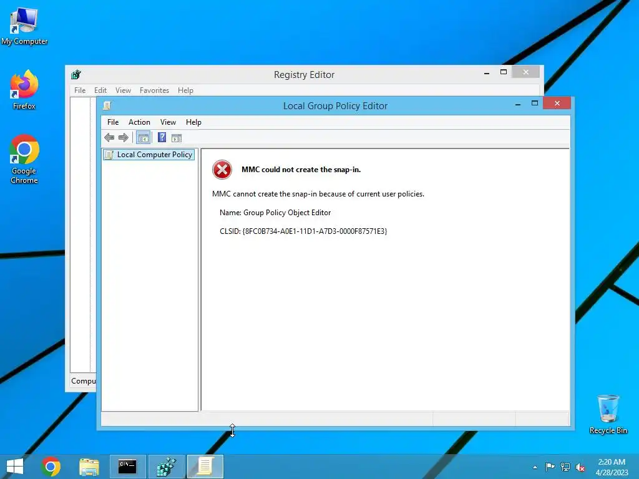Show hidden tray icons arrow
This screenshot has height=479, width=639.
(x=535, y=467)
